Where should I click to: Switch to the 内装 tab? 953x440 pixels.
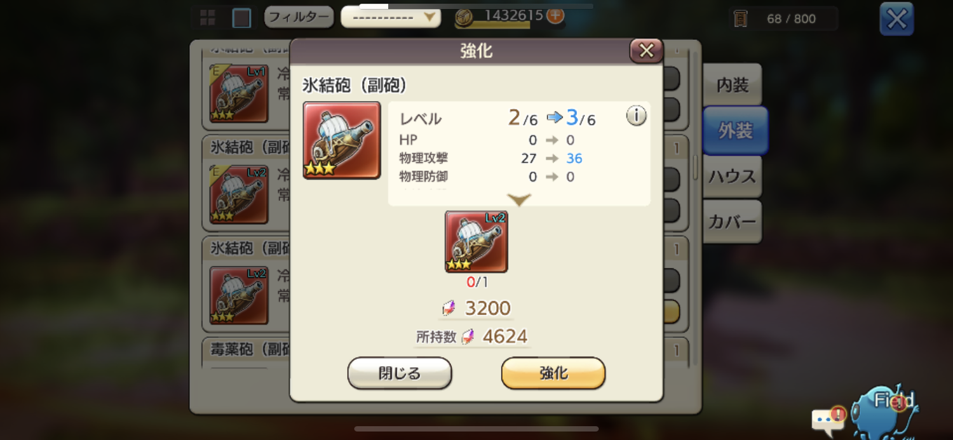[732, 85]
